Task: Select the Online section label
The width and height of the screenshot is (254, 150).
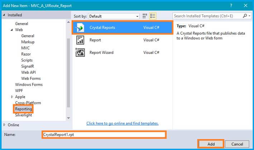Action: [x=14, y=125]
